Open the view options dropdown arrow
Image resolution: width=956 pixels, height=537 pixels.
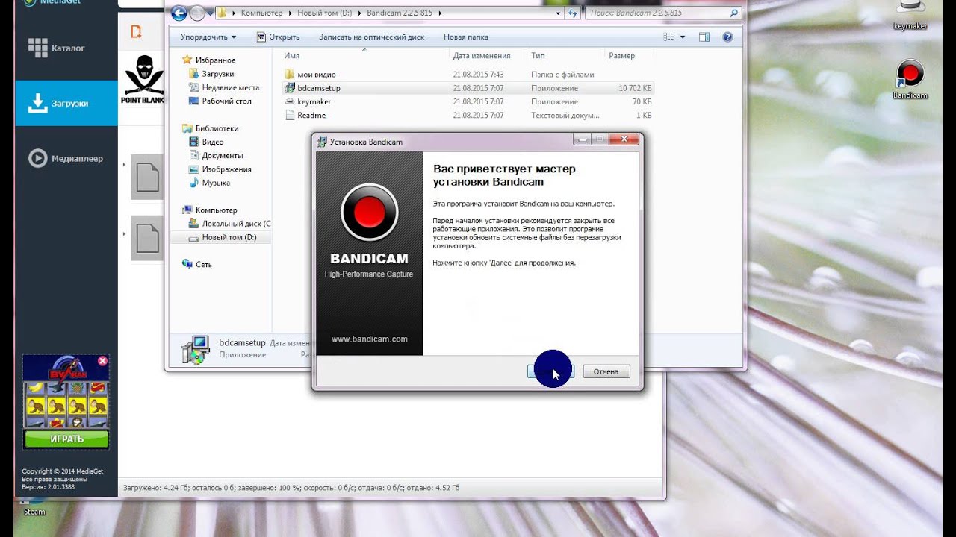pyautogui.click(x=681, y=37)
